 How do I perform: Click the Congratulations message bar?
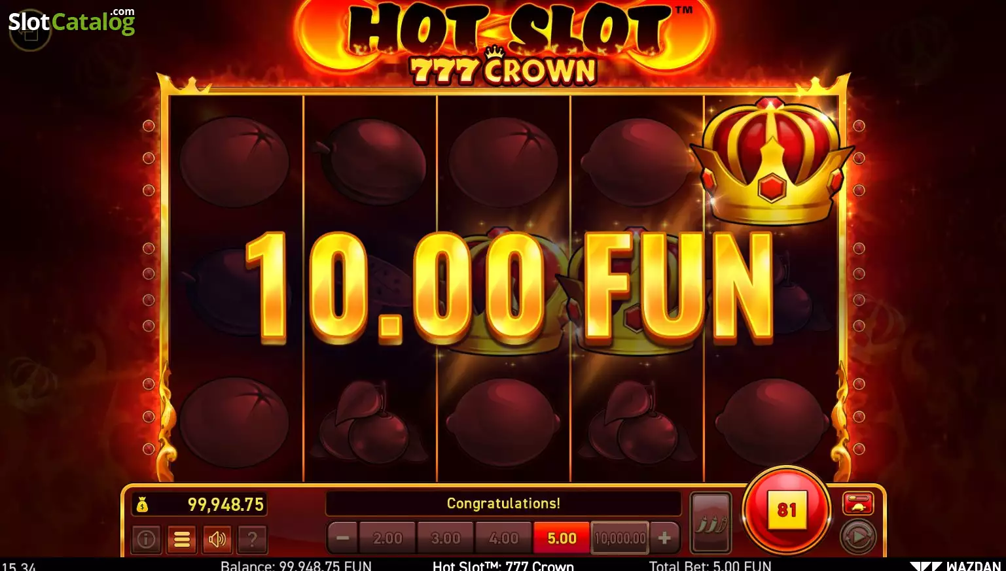coord(503,504)
